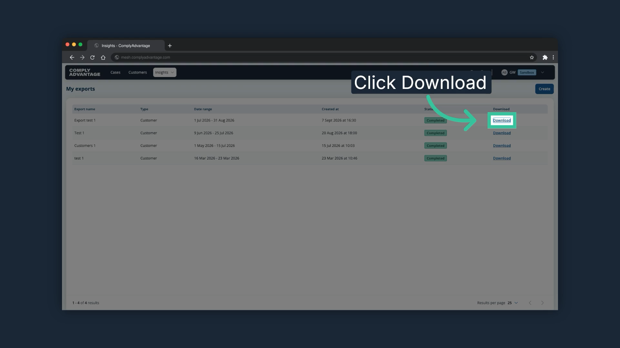Click the '20 Aug 2026 at 18:00' cell
Viewport: 620px width, 348px height.
point(339,133)
